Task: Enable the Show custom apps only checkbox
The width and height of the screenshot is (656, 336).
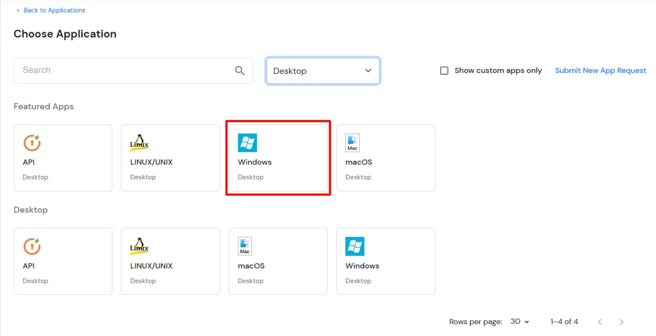Action: click(444, 70)
